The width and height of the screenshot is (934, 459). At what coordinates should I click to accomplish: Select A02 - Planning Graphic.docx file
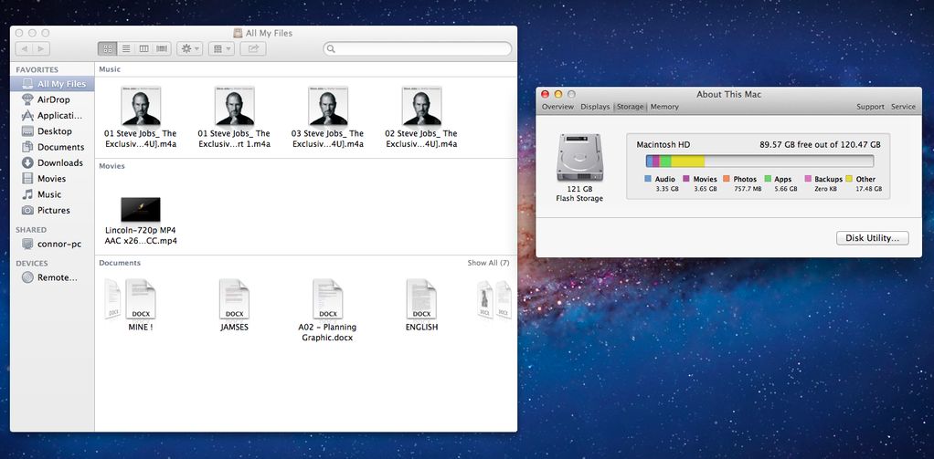click(327, 309)
